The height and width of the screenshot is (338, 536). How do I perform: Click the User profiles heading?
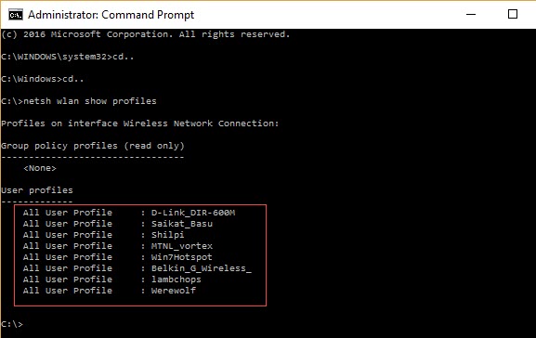pyautogui.click(x=37, y=190)
